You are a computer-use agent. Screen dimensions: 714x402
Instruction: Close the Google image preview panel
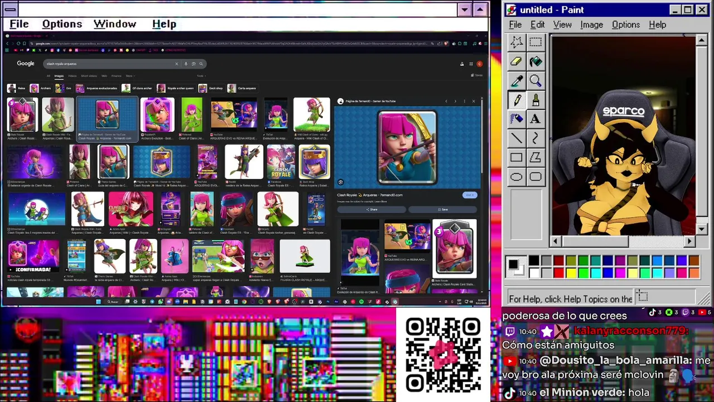point(474,101)
